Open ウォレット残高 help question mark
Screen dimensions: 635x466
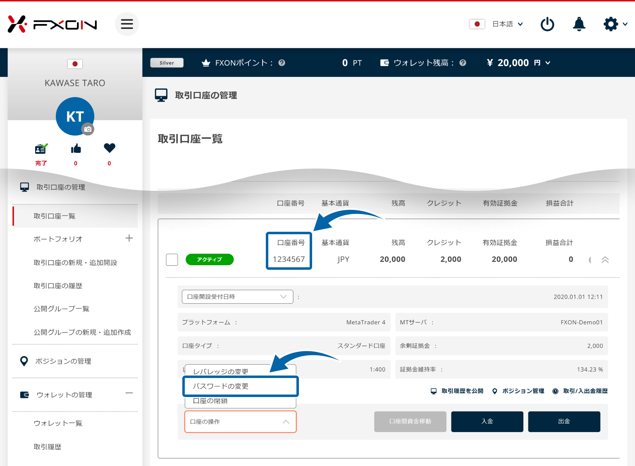coord(463,63)
